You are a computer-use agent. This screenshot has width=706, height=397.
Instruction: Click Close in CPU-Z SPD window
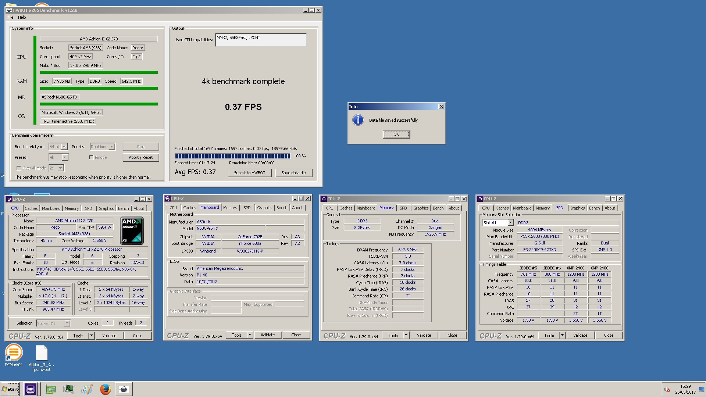(609, 335)
